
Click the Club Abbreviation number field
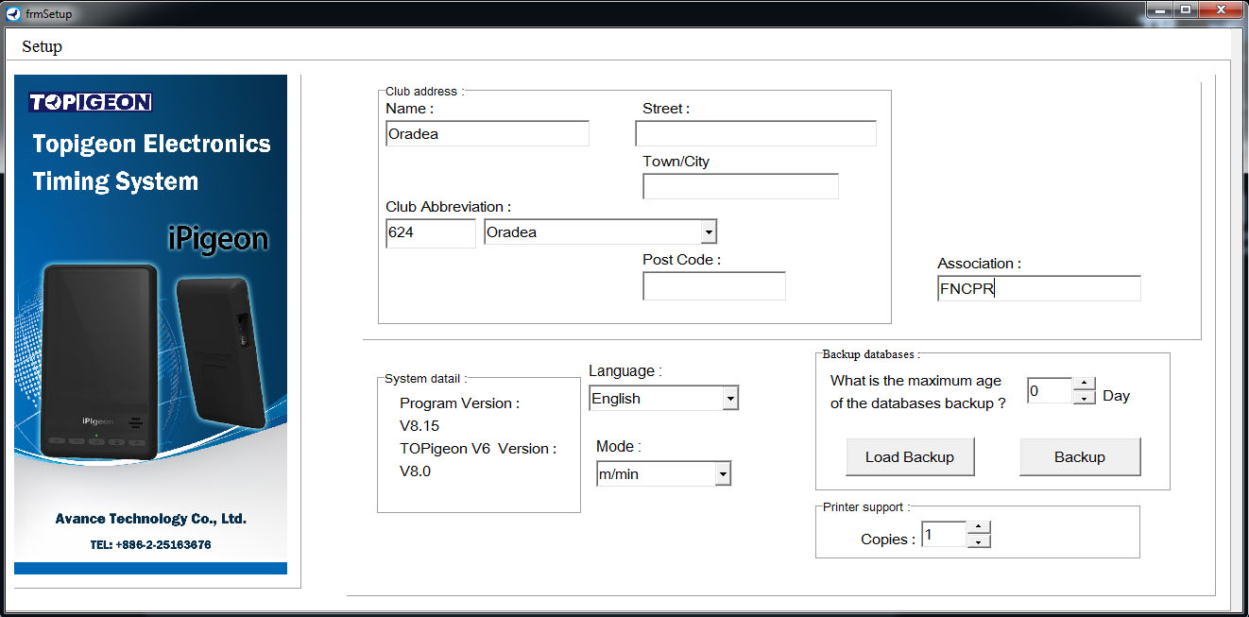(430, 232)
